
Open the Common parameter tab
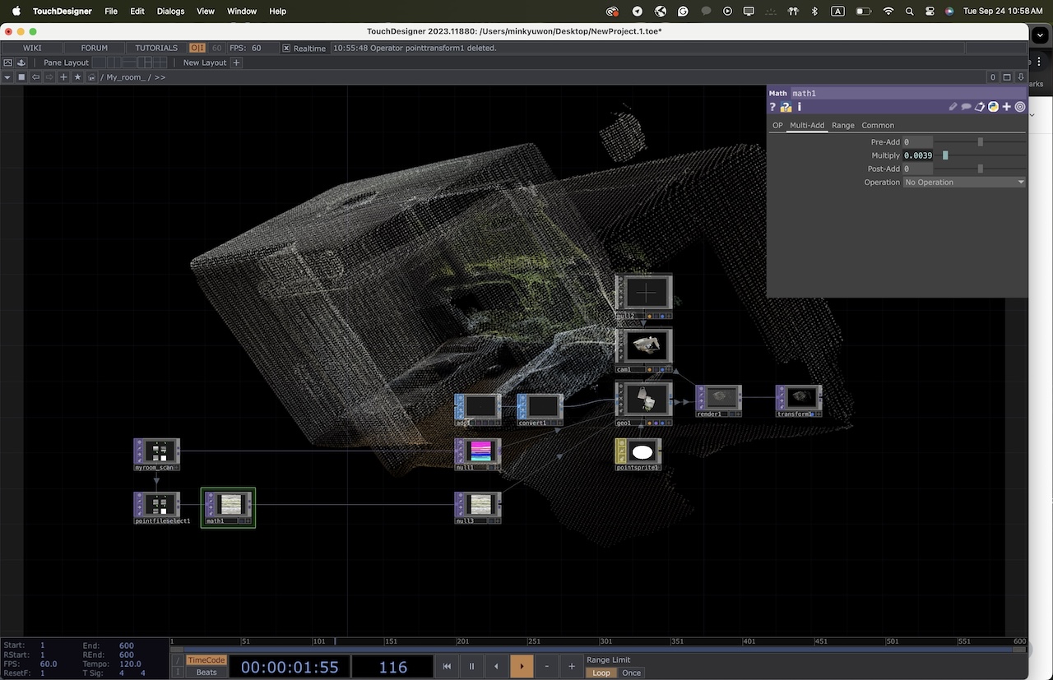(877, 126)
